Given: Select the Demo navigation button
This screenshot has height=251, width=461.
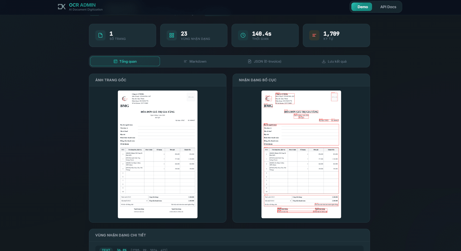Looking at the screenshot, I should 362,7.
